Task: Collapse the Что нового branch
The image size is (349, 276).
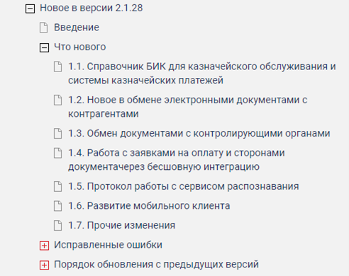Action: coord(44,47)
